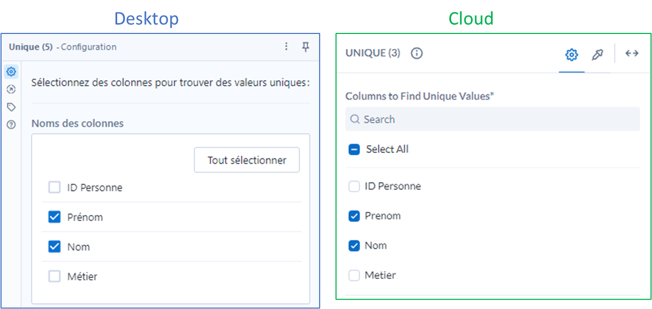The height and width of the screenshot is (309, 652).
Task: Click the info icon next to UNIQUE (3)
Action: pyautogui.click(x=416, y=53)
